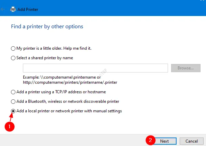Select the Bluetooth, wireless or network discoverable option
This screenshot has height=146, width=206.
pyautogui.click(x=13, y=101)
